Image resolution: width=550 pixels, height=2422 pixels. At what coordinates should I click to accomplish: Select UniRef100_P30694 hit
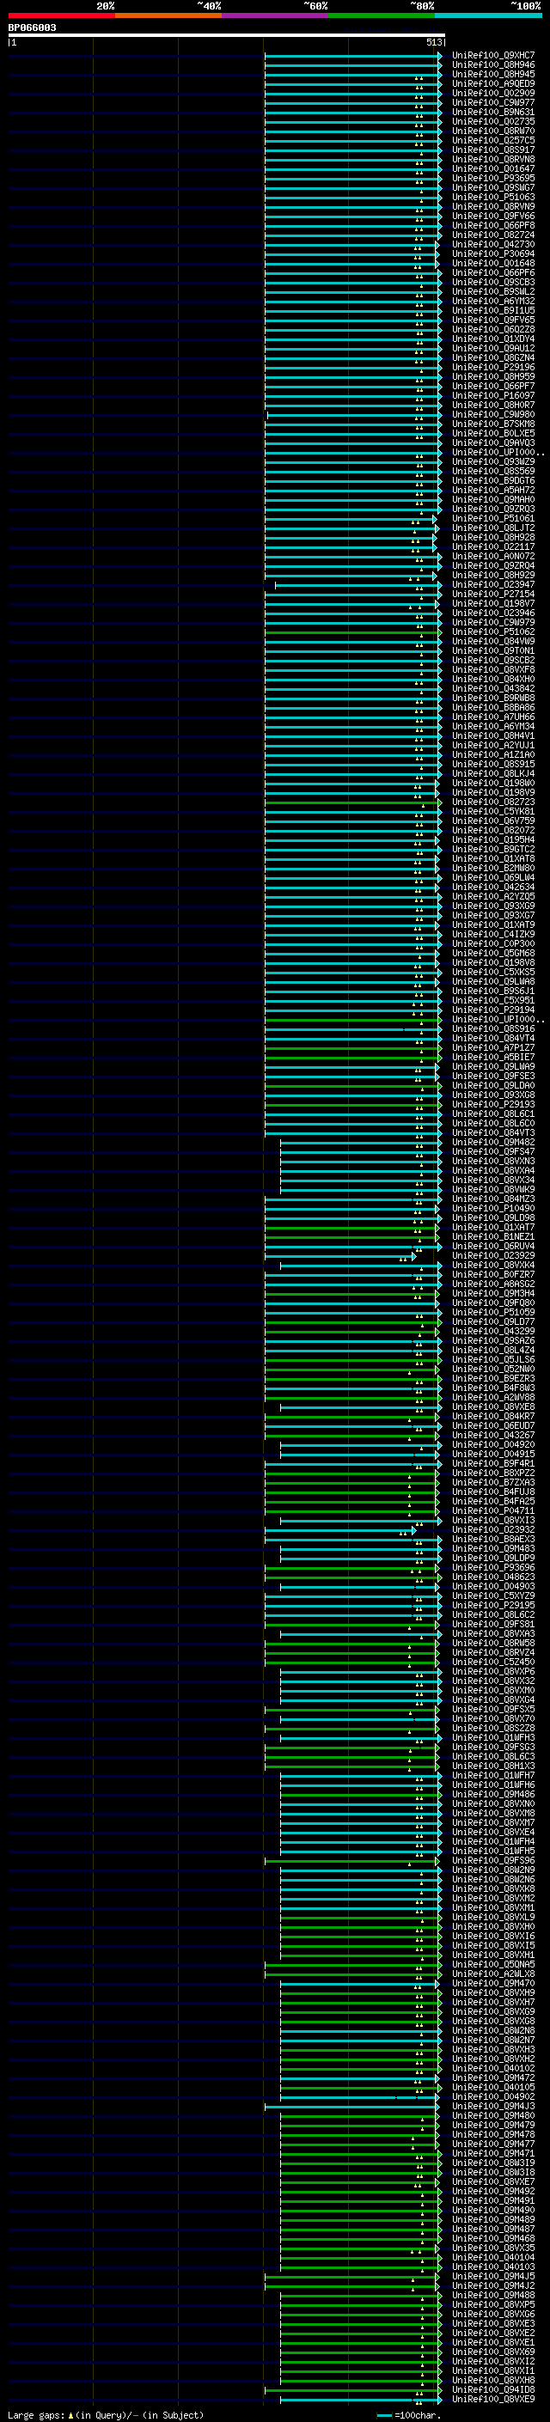click(x=493, y=253)
